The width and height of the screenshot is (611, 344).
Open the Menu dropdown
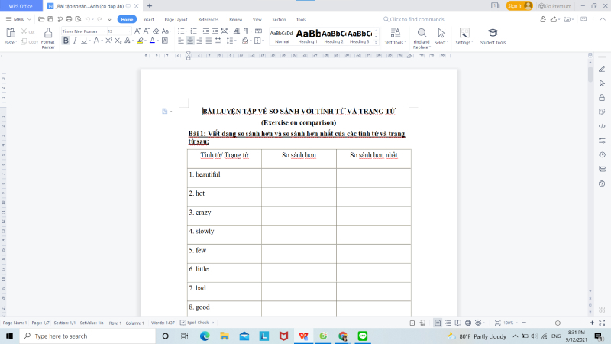click(x=18, y=19)
